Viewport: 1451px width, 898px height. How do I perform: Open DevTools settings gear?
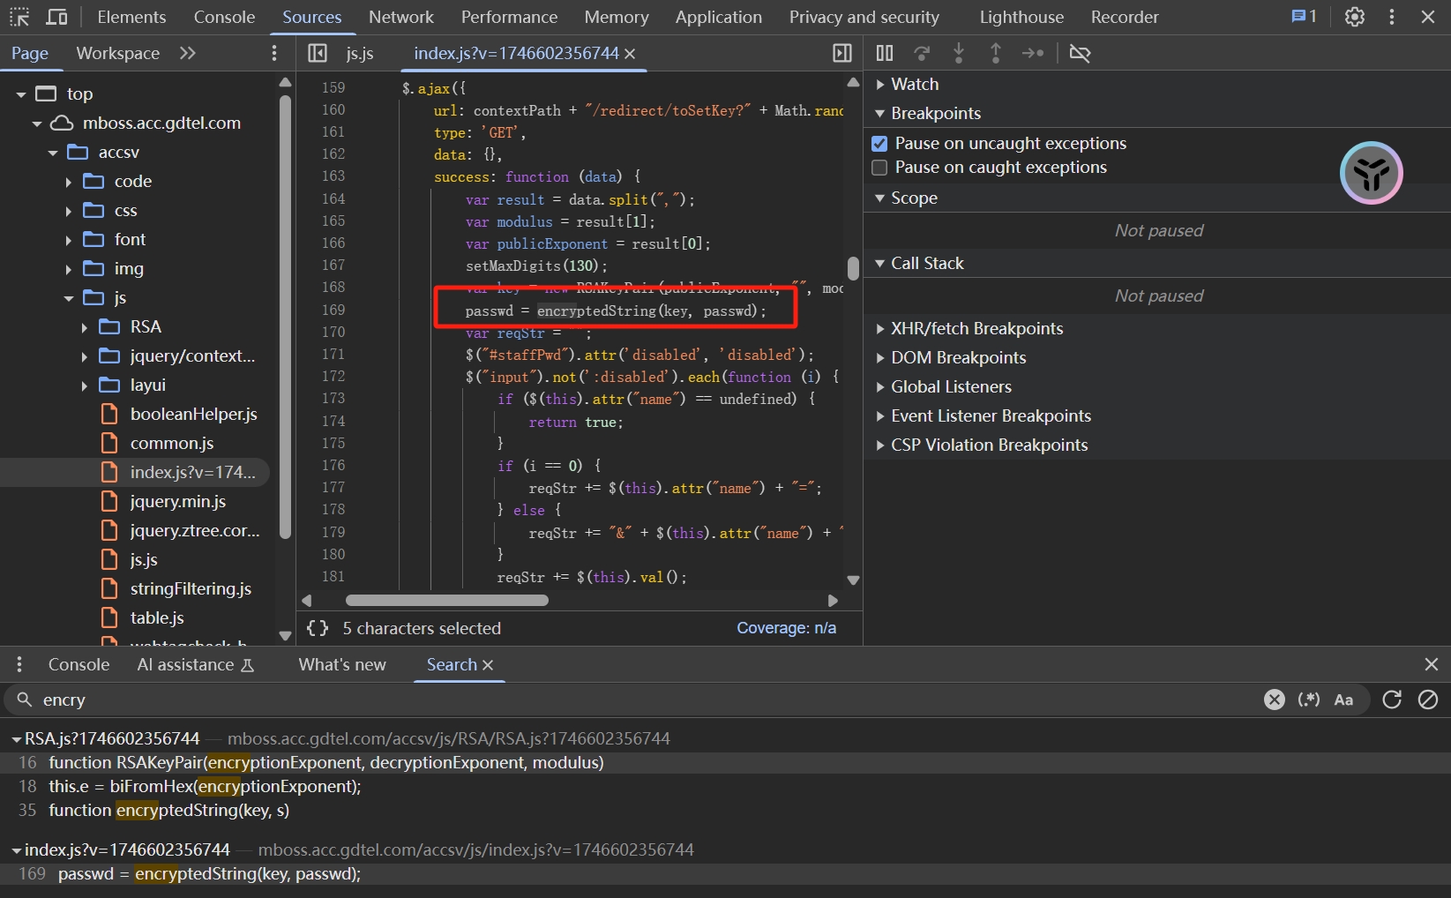(1354, 17)
